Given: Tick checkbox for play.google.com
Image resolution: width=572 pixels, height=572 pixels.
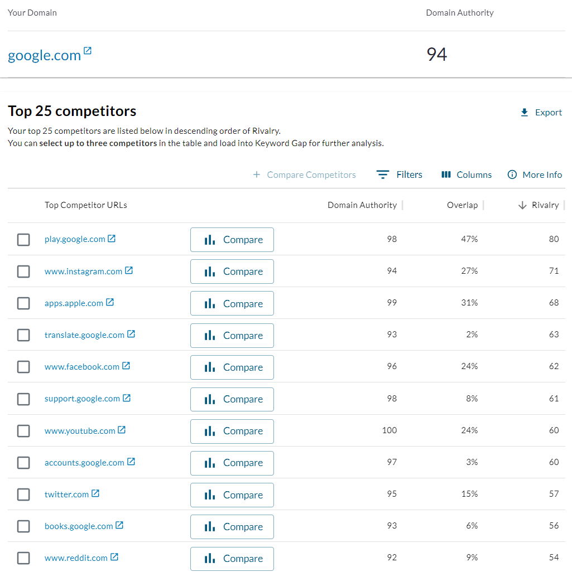Looking at the screenshot, I should (x=23, y=240).
